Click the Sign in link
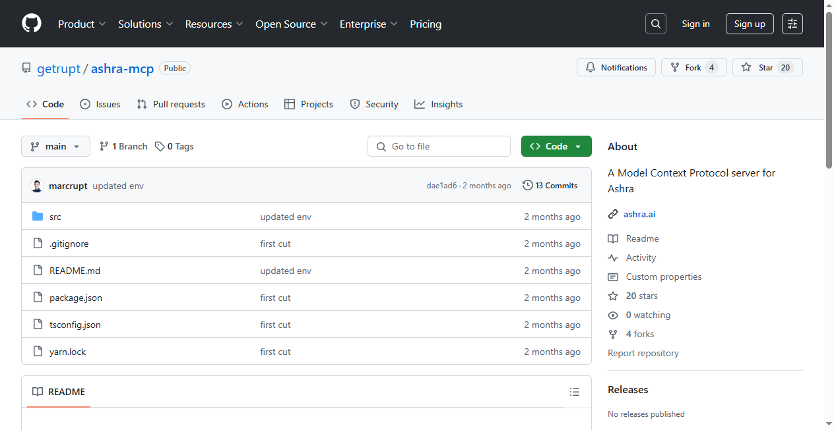Image resolution: width=834 pixels, height=430 pixels. click(695, 24)
